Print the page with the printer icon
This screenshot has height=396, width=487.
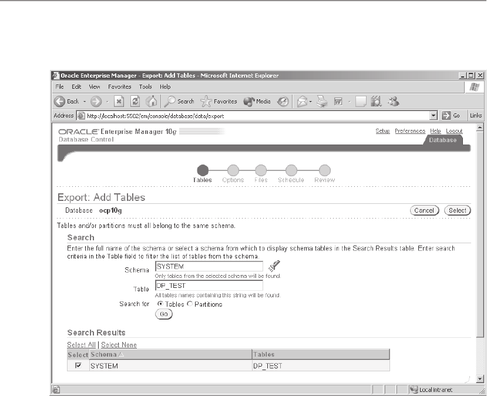tap(322, 101)
